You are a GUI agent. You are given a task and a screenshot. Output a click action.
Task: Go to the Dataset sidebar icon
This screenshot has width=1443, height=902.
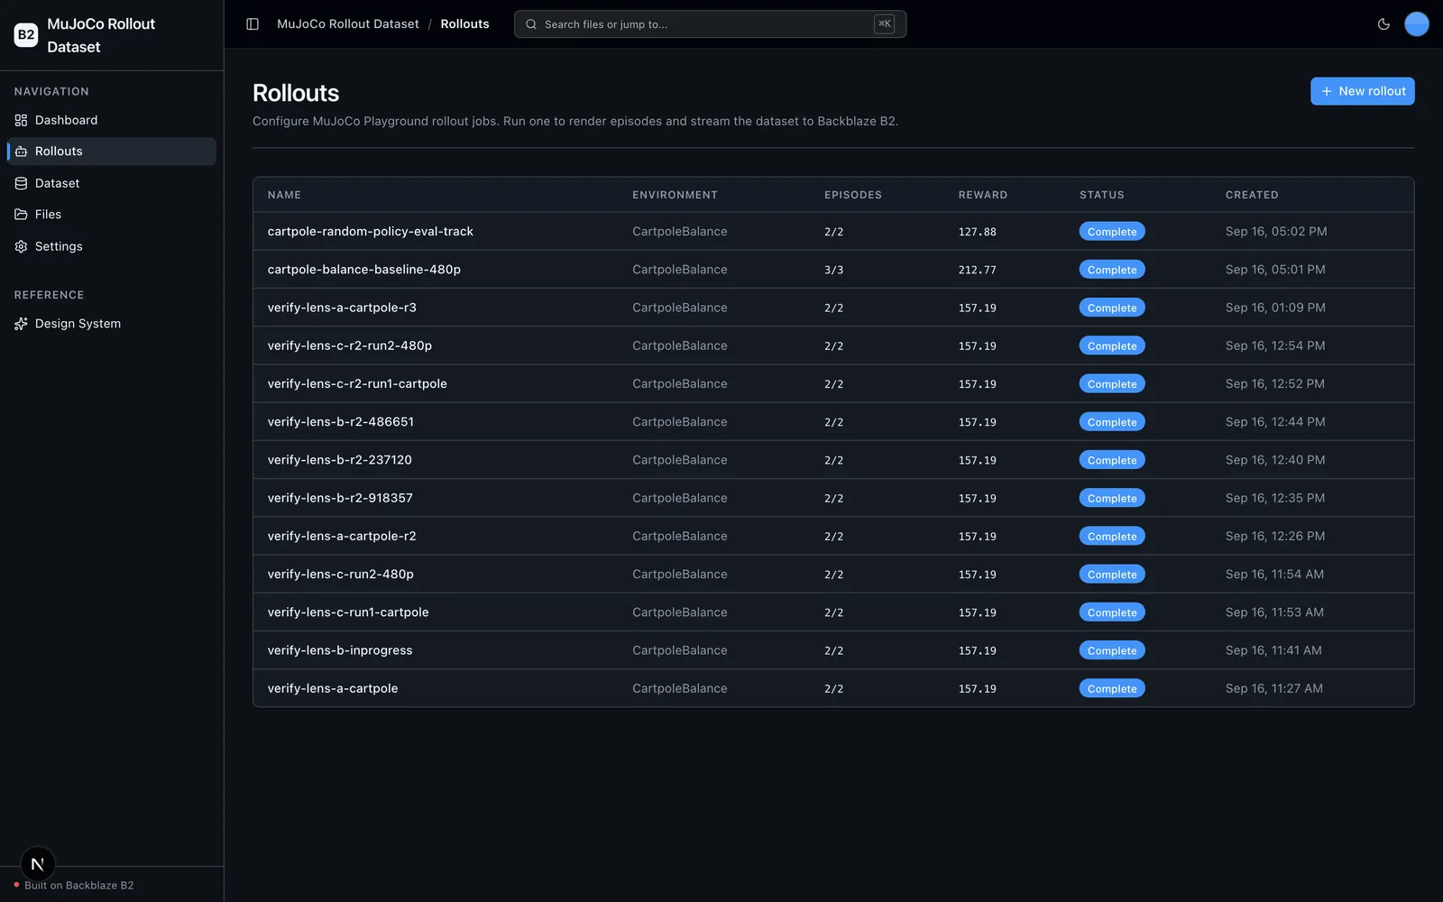coord(21,183)
